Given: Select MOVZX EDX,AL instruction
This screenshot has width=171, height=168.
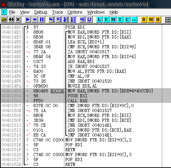Looking at the screenshot, I should 82,86.
